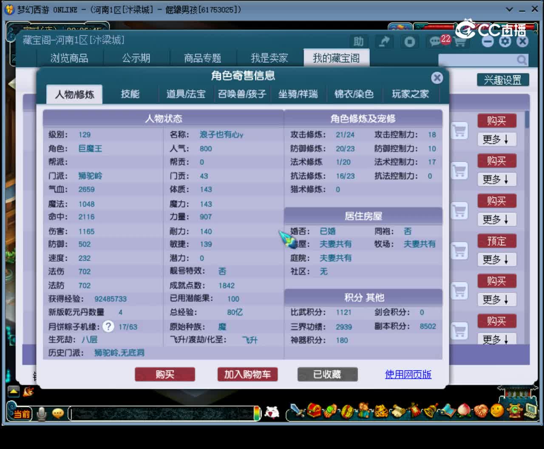This screenshot has width=544, height=449.
Task: Click the scroll quest icon
Action: point(398,411)
